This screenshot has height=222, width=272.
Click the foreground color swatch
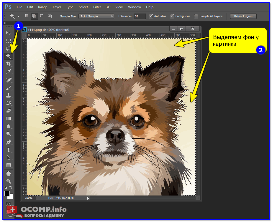7,193
